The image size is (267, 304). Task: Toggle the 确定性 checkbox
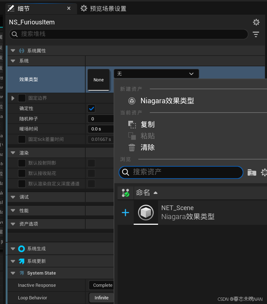pos(91,108)
